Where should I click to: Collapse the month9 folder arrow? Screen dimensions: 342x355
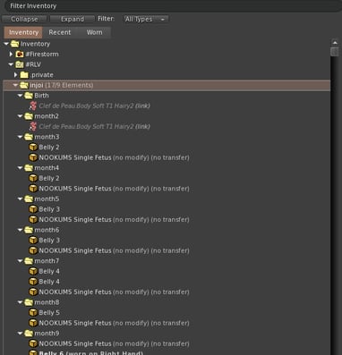[20, 334]
